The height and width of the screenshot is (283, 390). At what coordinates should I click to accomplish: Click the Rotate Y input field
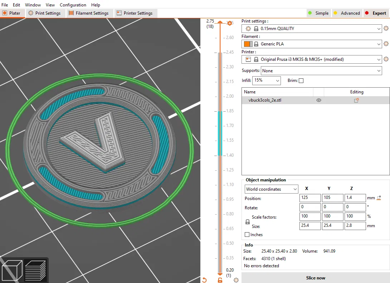pyautogui.click(x=332, y=207)
